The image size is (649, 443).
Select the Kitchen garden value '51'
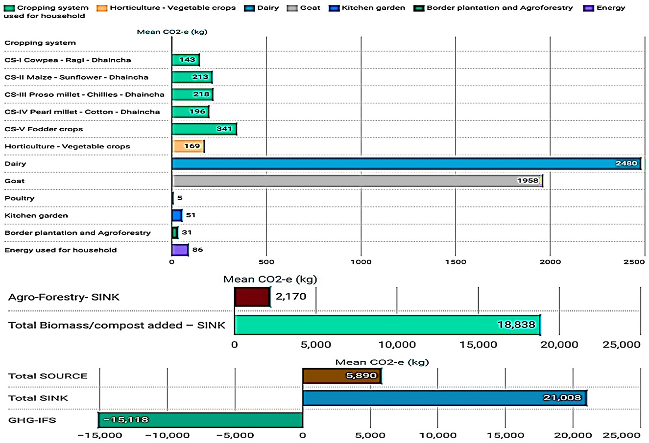point(191,215)
